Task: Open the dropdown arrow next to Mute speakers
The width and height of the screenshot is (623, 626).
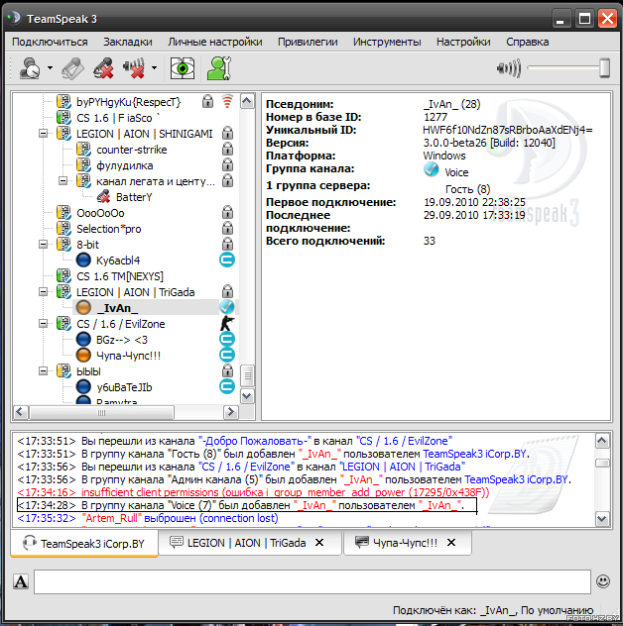Action: (154, 68)
